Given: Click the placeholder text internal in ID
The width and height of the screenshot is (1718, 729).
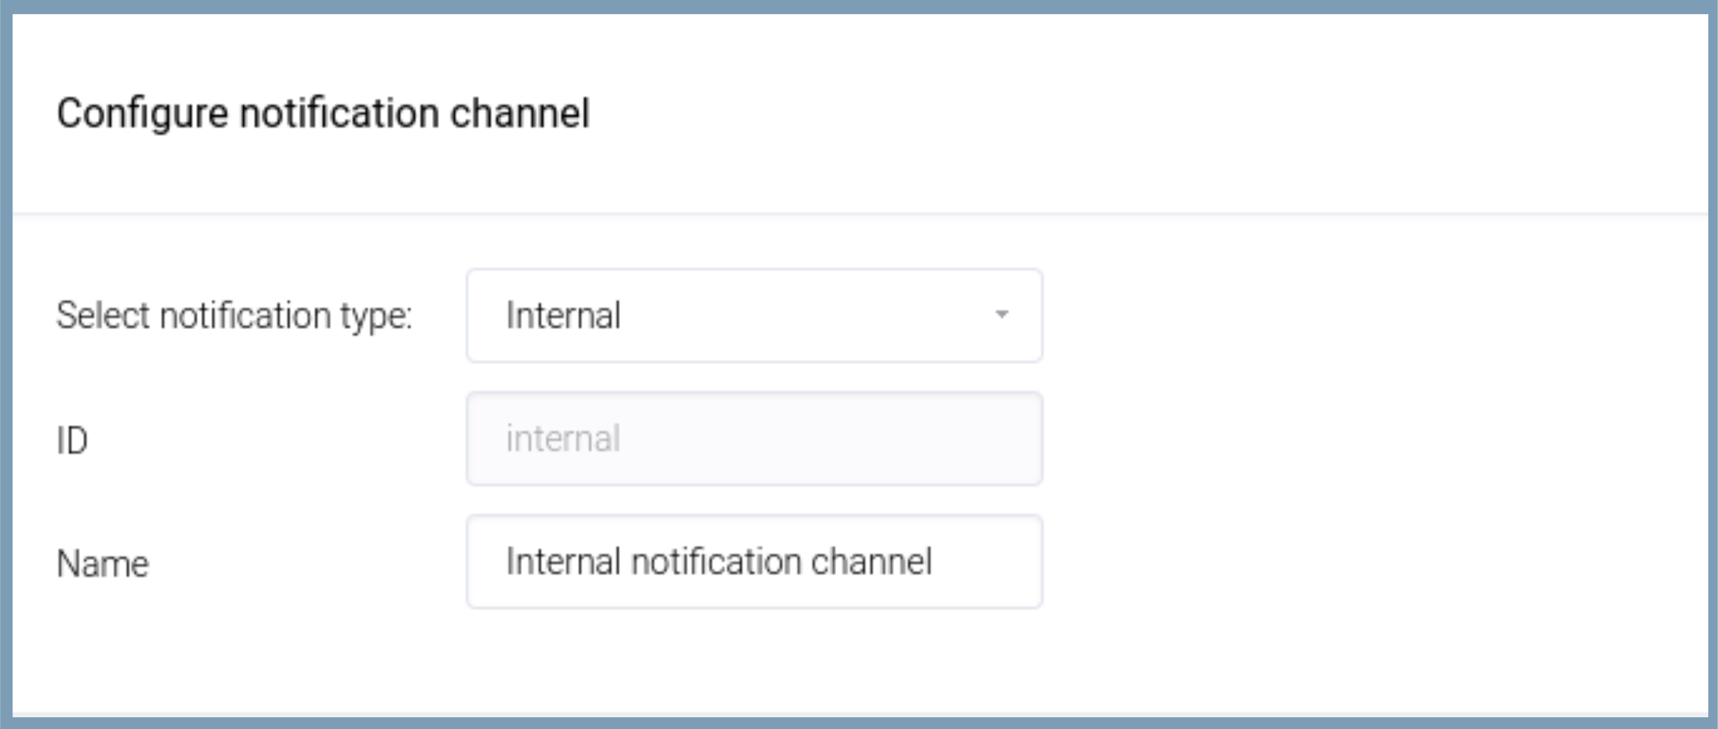Looking at the screenshot, I should [x=564, y=438].
